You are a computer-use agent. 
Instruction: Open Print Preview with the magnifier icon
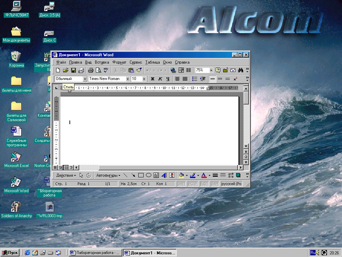(99, 70)
